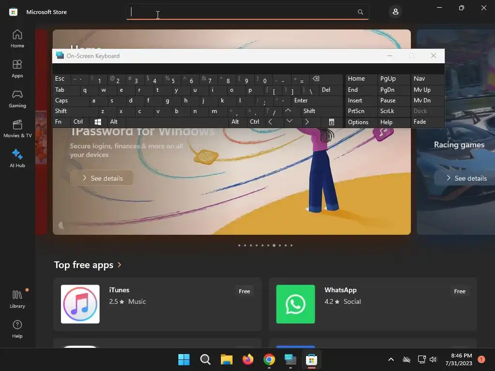Toggle the right Alt key on keyboard

pos(237,122)
